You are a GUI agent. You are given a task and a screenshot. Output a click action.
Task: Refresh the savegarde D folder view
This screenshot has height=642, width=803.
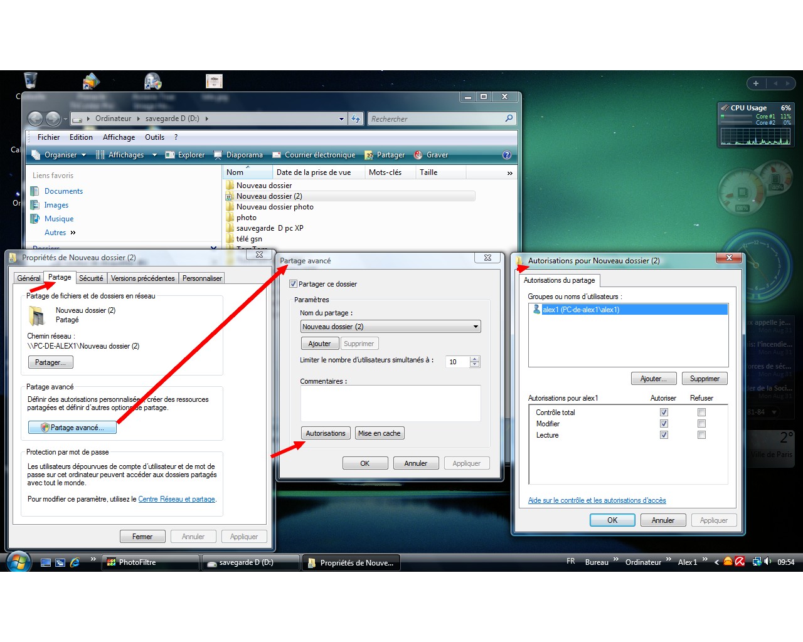(x=356, y=118)
